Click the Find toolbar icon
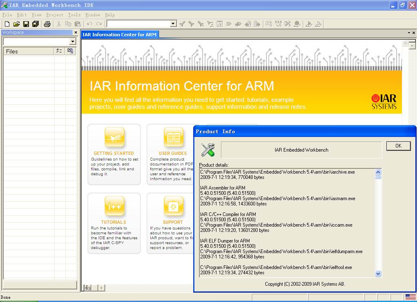Screen dimensions: 417x302 [201, 24]
